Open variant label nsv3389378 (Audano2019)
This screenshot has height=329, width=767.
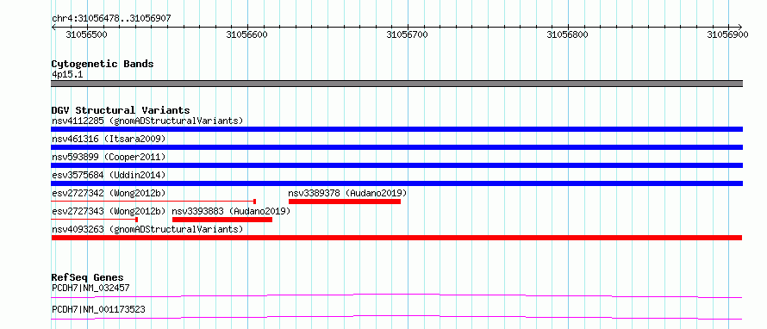click(347, 193)
